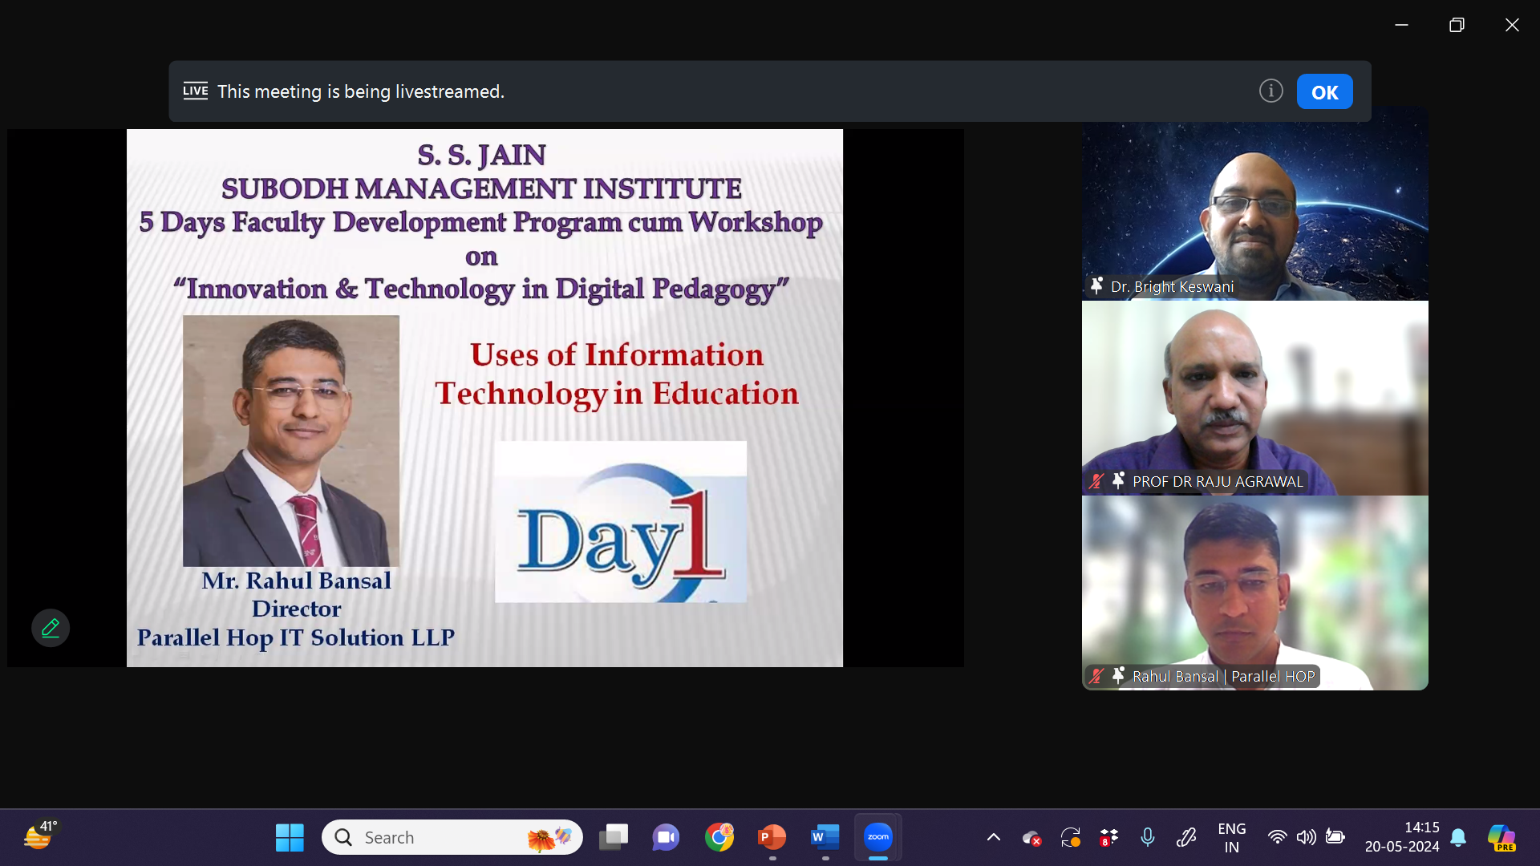Screen dimensions: 1540x866
Task: Open Zoom from the taskbar
Action: coord(878,837)
